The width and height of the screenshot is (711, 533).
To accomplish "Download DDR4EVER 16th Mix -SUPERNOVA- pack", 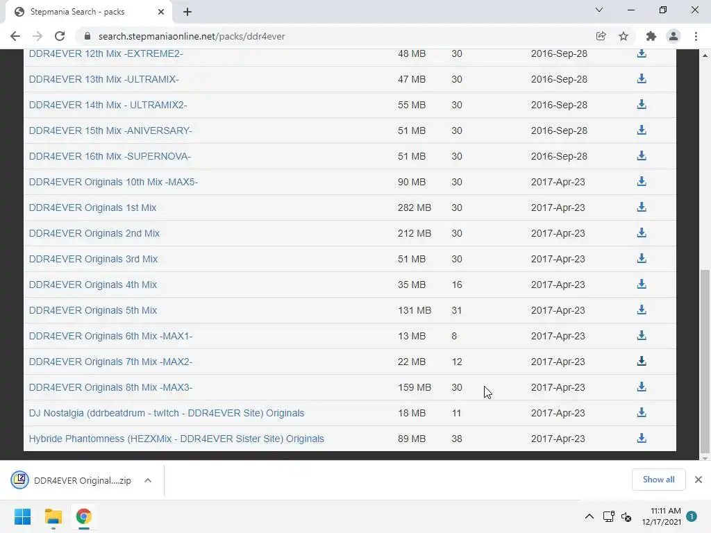I will (641, 156).
